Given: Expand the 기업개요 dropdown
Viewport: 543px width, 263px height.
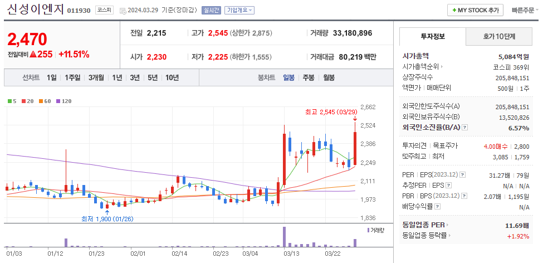Looking at the screenshot, I should click(239, 10).
